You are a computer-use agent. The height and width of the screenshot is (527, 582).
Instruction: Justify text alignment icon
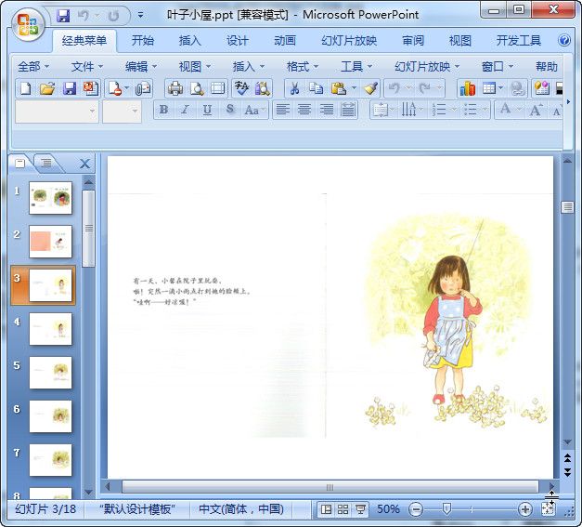[x=348, y=110]
